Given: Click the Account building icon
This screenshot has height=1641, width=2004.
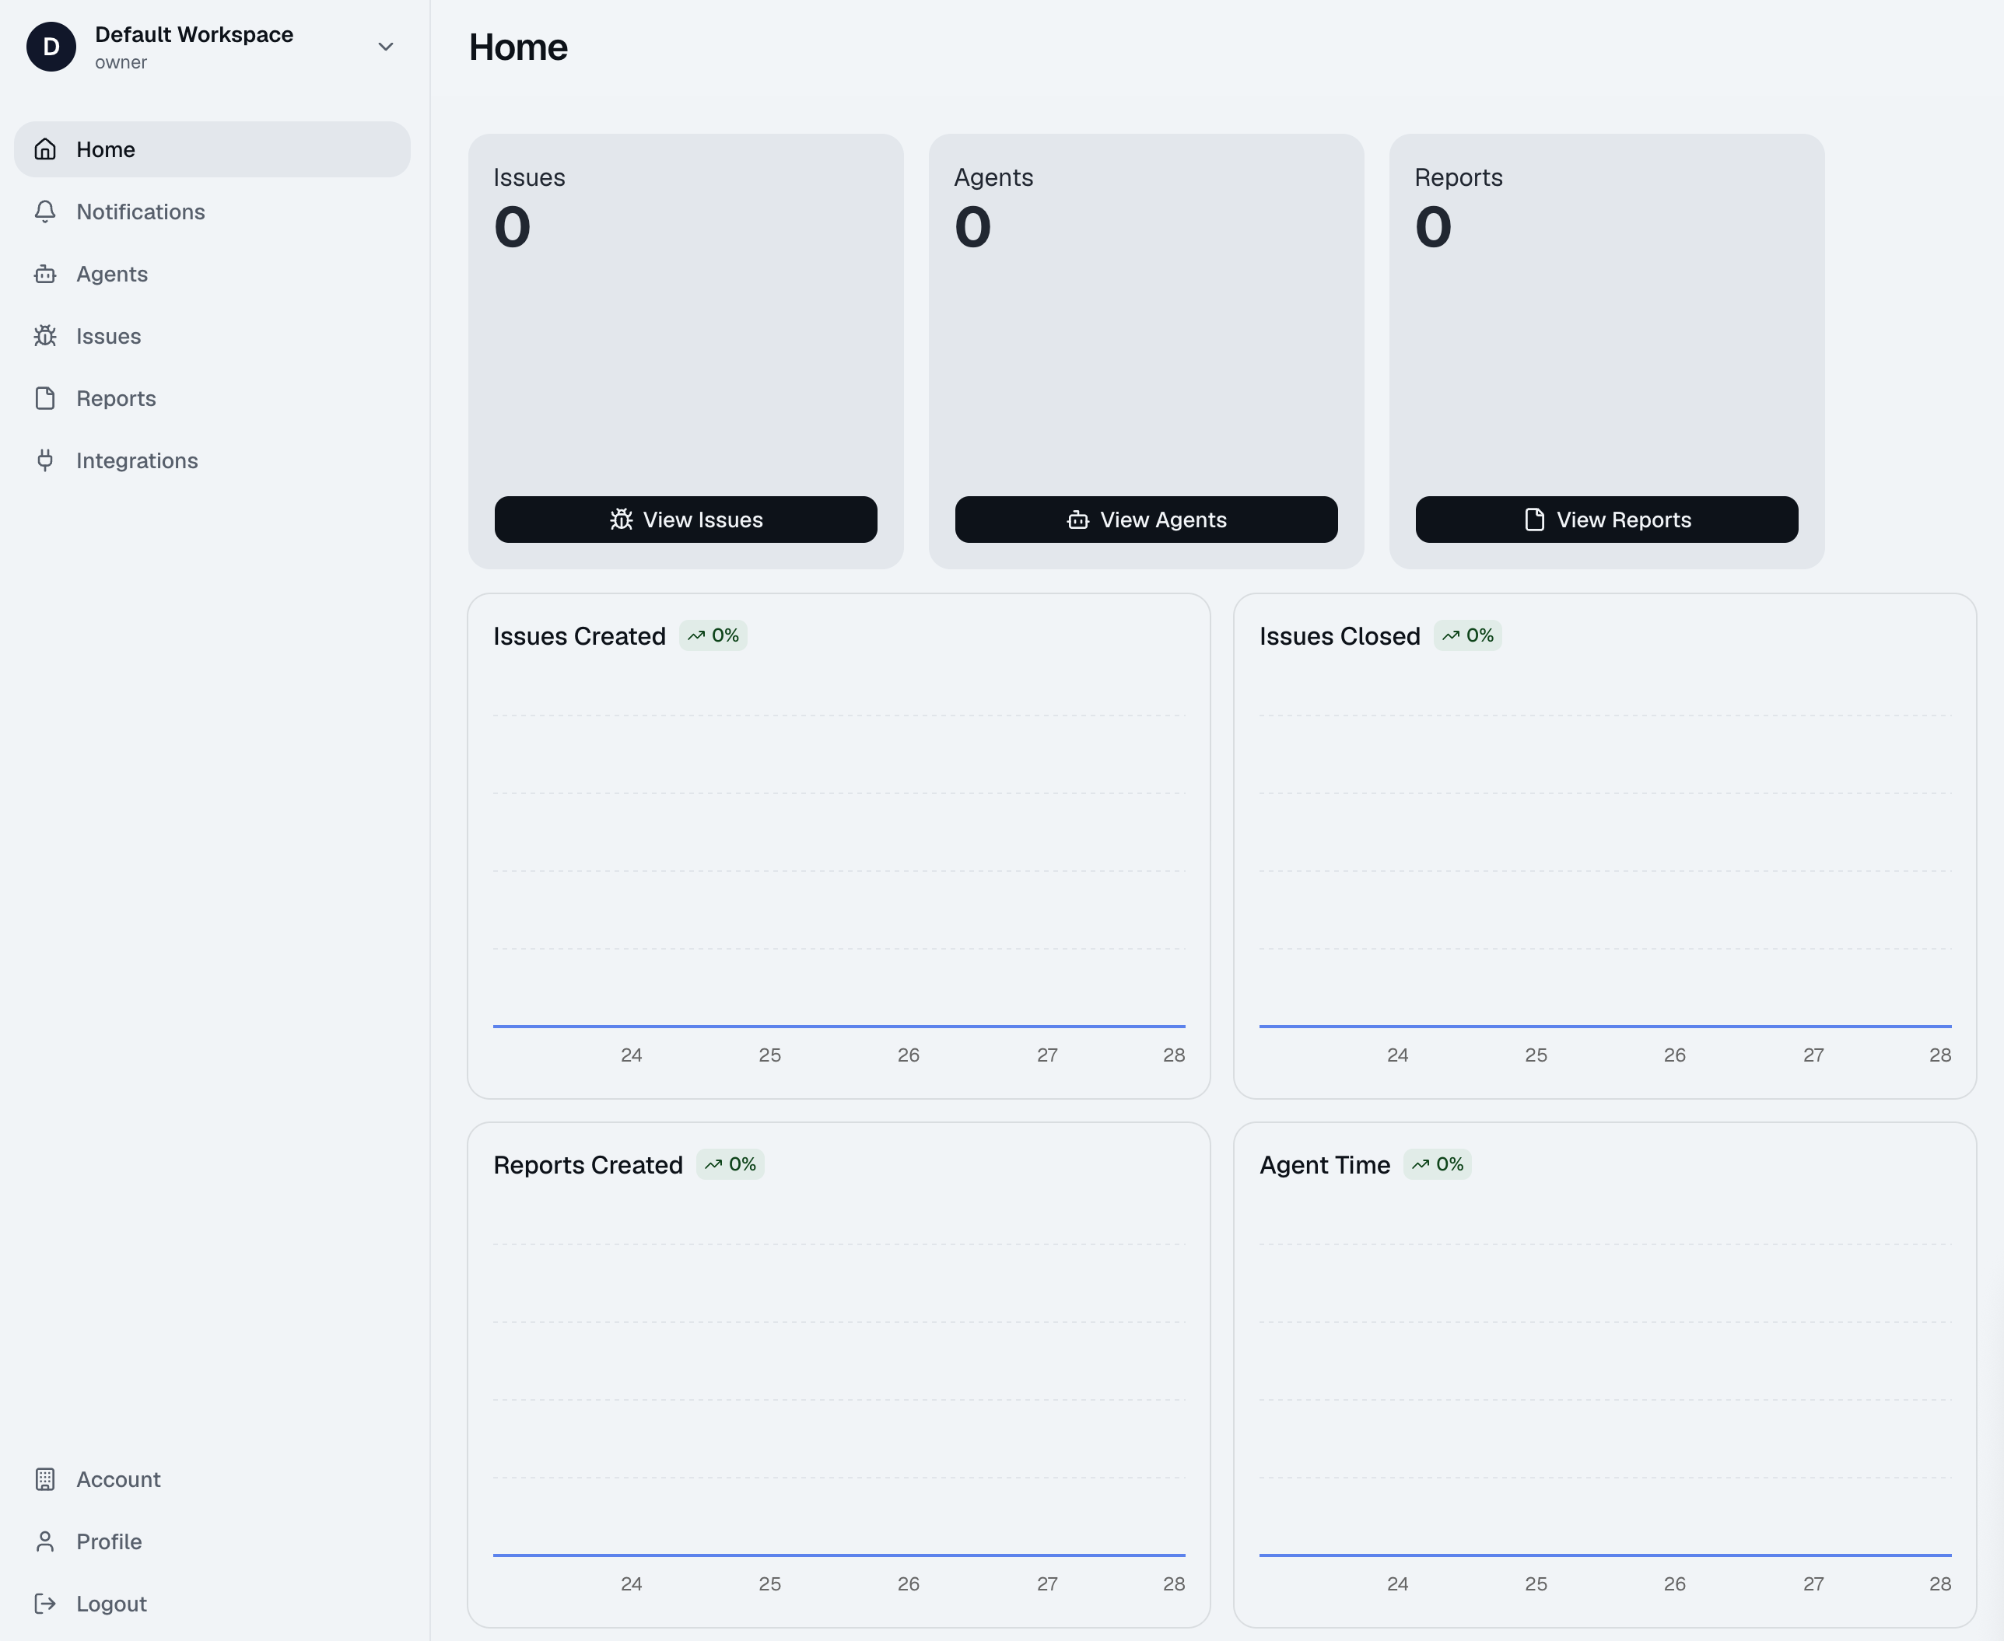Looking at the screenshot, I should 45,1479.
